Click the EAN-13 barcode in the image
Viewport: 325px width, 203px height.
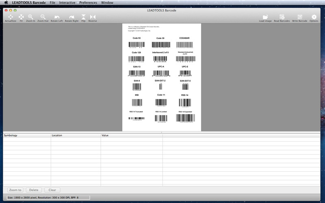[136, 73]
